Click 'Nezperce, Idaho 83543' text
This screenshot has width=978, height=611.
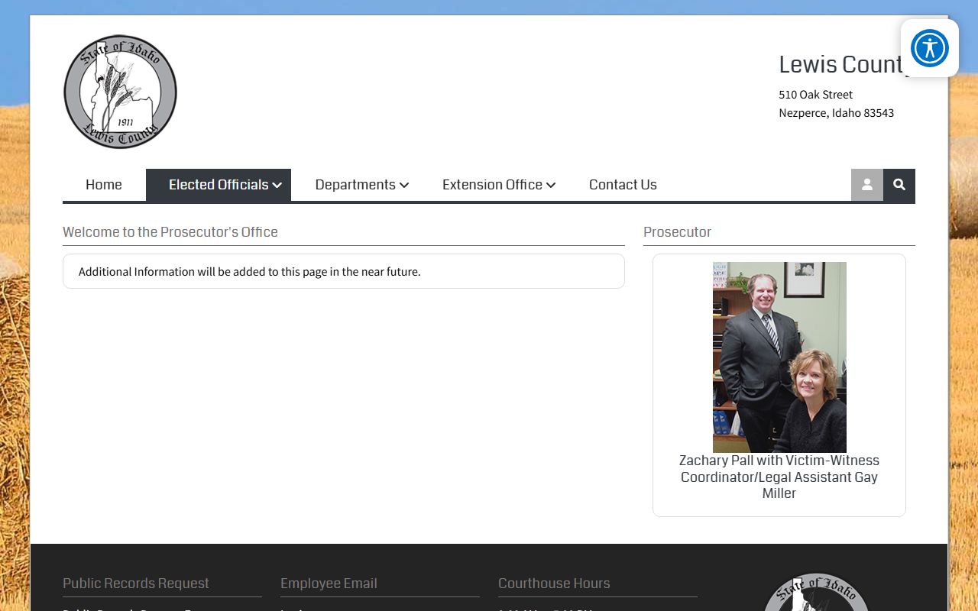pyautogui.click(x=837, y=113)
